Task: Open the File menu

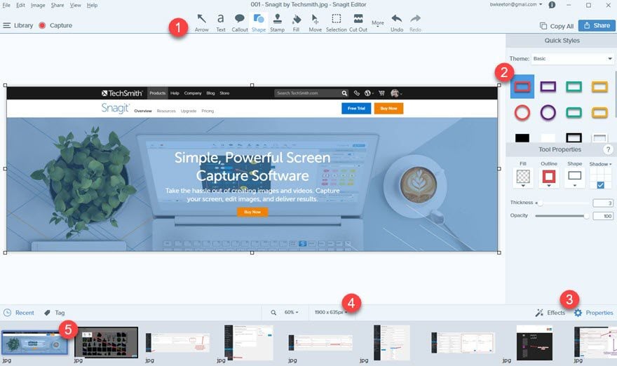Action: [x=6, y=5]
